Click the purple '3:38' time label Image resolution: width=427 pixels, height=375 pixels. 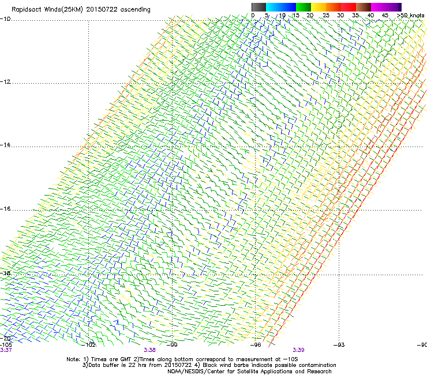click(x=150, y=350)
